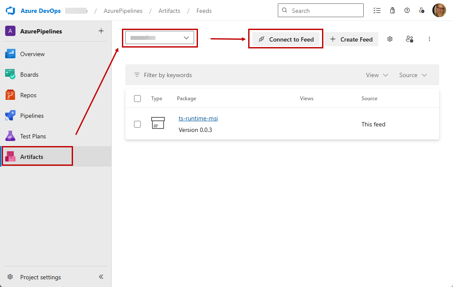This screenshot has width=453, height=287.
Task: Click the Azure DevOps logo icon
Action: (x=10, y=11)
